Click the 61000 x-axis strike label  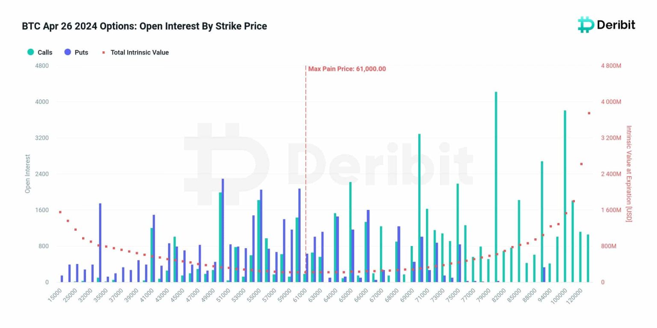tap(299, 295)
